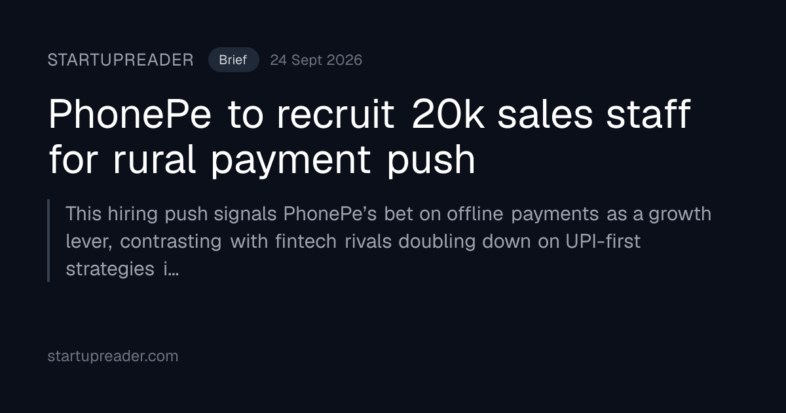This screenshot has height=413, width=786.
Task: Open the PhonePe recruit headline
Action: (x=369, y=137)
